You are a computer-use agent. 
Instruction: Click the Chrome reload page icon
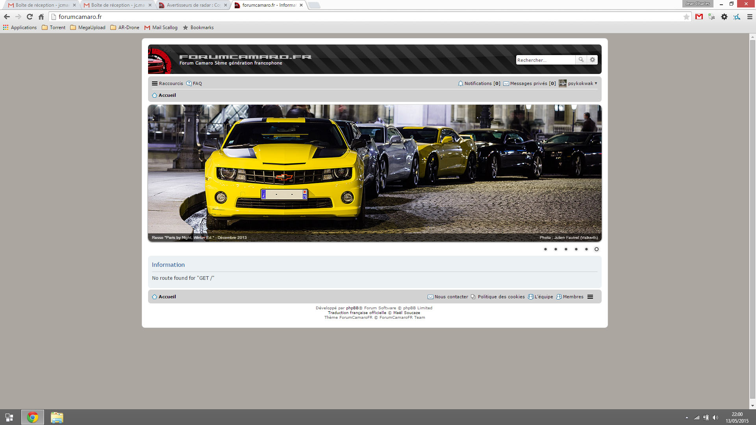(30, 17)
